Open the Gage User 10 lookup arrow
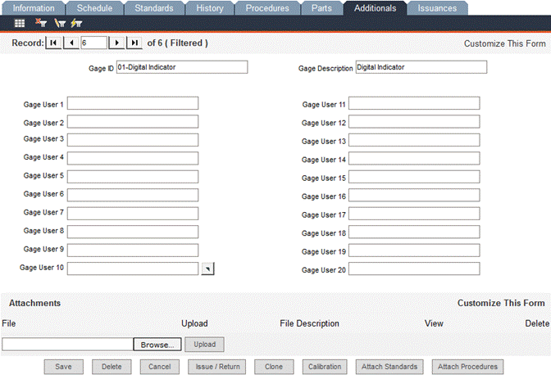551x379 pixels. click(207, 268)
